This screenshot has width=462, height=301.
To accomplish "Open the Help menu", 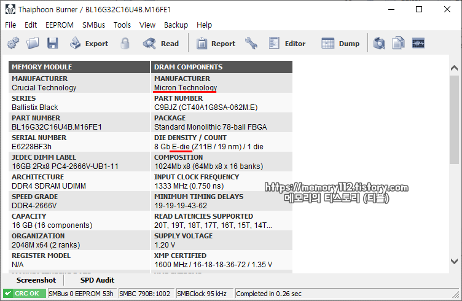I will point(204,25).
